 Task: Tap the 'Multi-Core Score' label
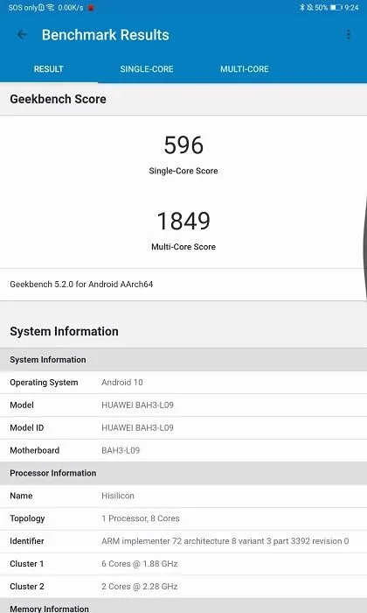click(x=183, y=247)
